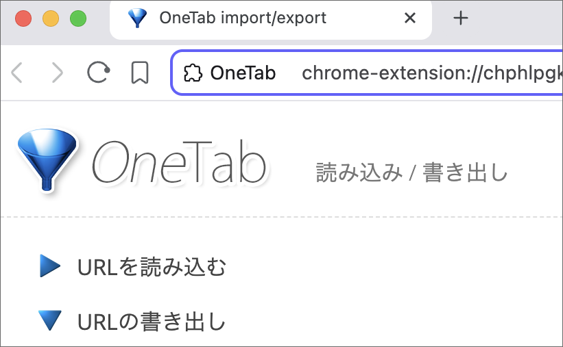Maximize the window with the green button
The width and height of the screenshot is (563, 347).
tap(78, 18)
